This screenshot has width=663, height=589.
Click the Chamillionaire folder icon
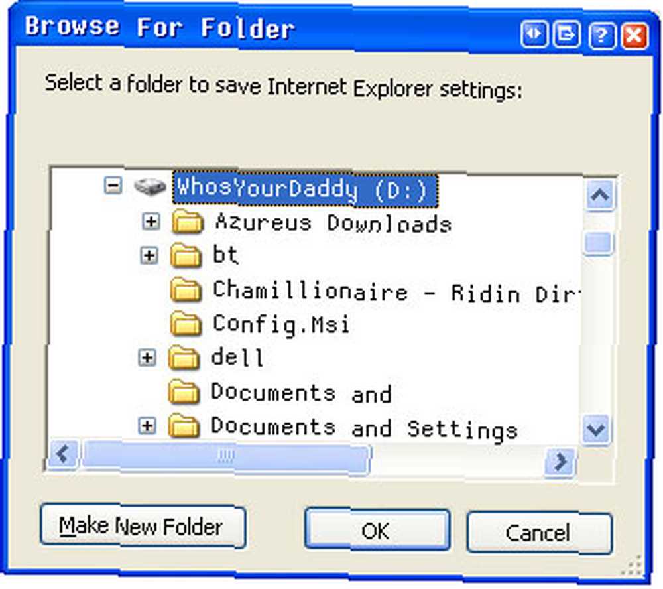tap(186, 289)
